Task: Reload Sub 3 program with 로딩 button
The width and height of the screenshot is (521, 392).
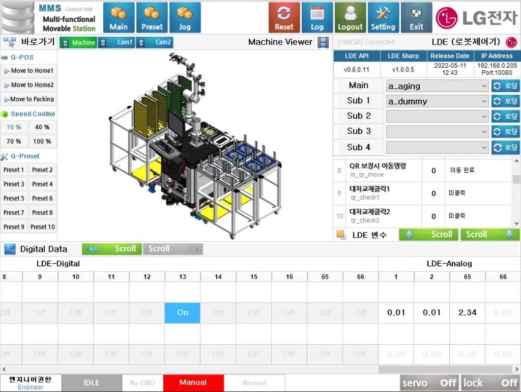Action: click(505, 132)
